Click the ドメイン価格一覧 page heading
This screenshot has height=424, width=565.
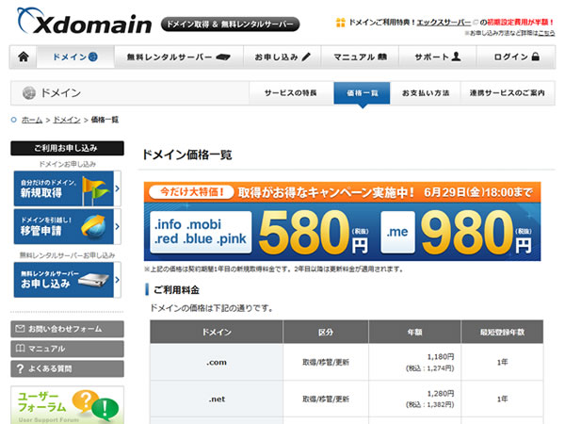point(187,155)
